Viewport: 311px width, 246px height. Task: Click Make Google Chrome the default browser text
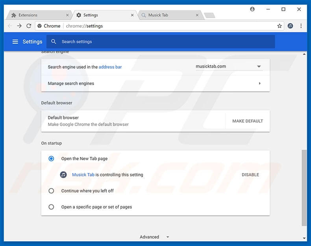point(88,125)
